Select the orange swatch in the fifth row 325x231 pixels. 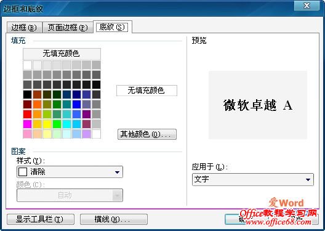37,104
